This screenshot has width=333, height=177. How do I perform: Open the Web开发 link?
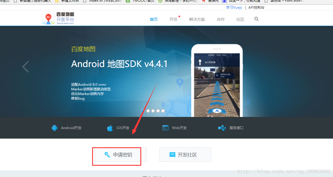(x=179, y=128)
